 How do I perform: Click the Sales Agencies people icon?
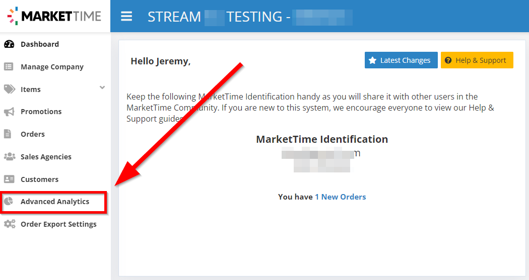click(x=10, y=156)
